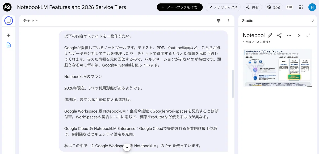Open the document source icon in sidebar
The width and height of the screenshot is (319, 154).
coord(9,45)
